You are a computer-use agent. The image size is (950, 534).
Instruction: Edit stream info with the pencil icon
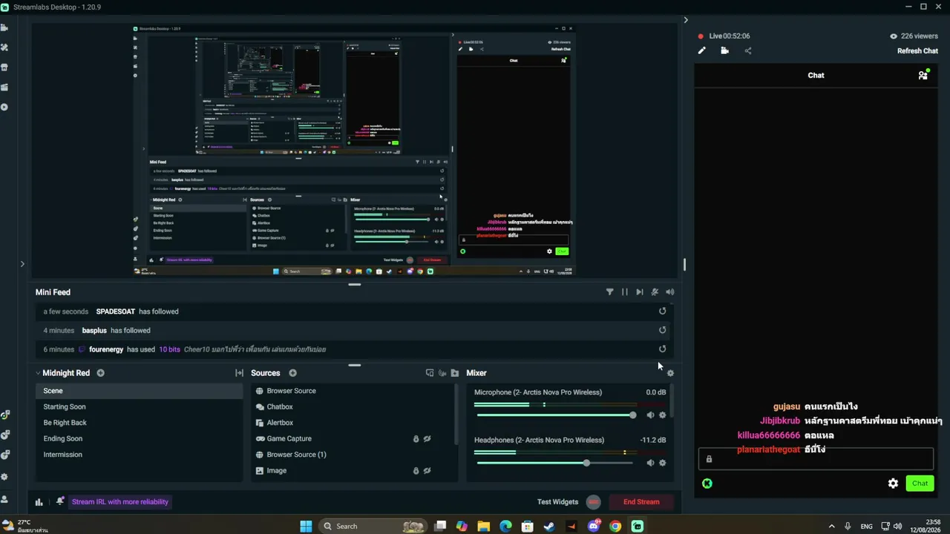(702, 51)
